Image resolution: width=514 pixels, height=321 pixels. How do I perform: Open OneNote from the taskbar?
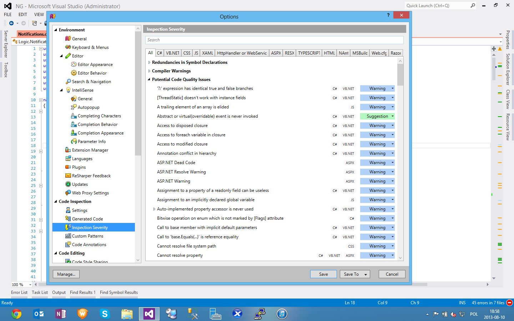coord(61,314)
